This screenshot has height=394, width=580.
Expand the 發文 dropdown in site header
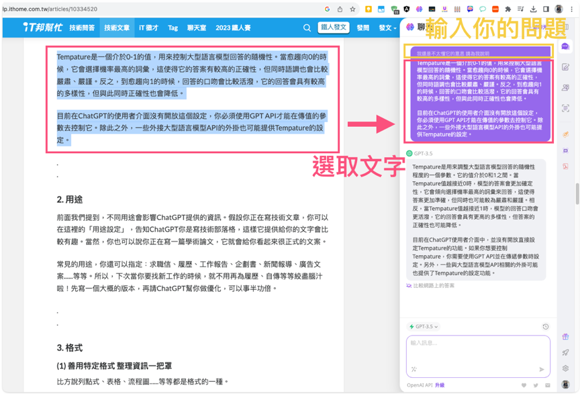[x=387, y=28]
